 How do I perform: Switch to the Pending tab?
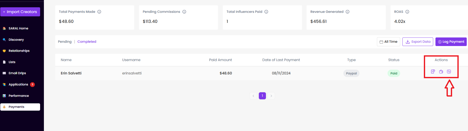tap(65, 42)
